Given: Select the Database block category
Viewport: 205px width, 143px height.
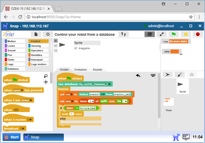Looking at the screenshot, I should [x=15, y=69].
